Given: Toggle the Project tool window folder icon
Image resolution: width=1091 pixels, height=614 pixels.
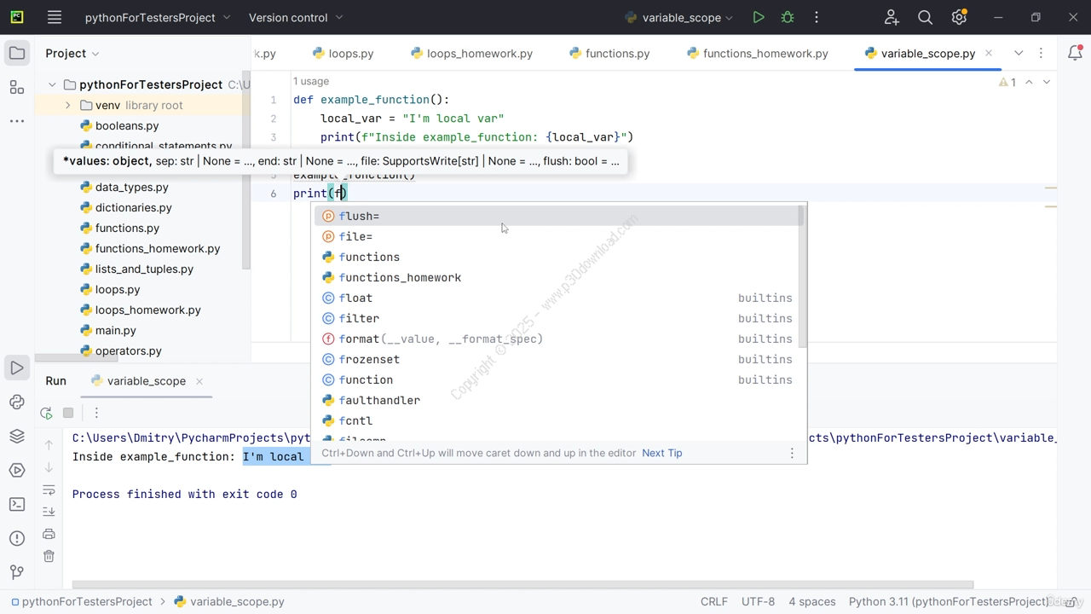Looking at the screenshot, I should tap(17, 53).
